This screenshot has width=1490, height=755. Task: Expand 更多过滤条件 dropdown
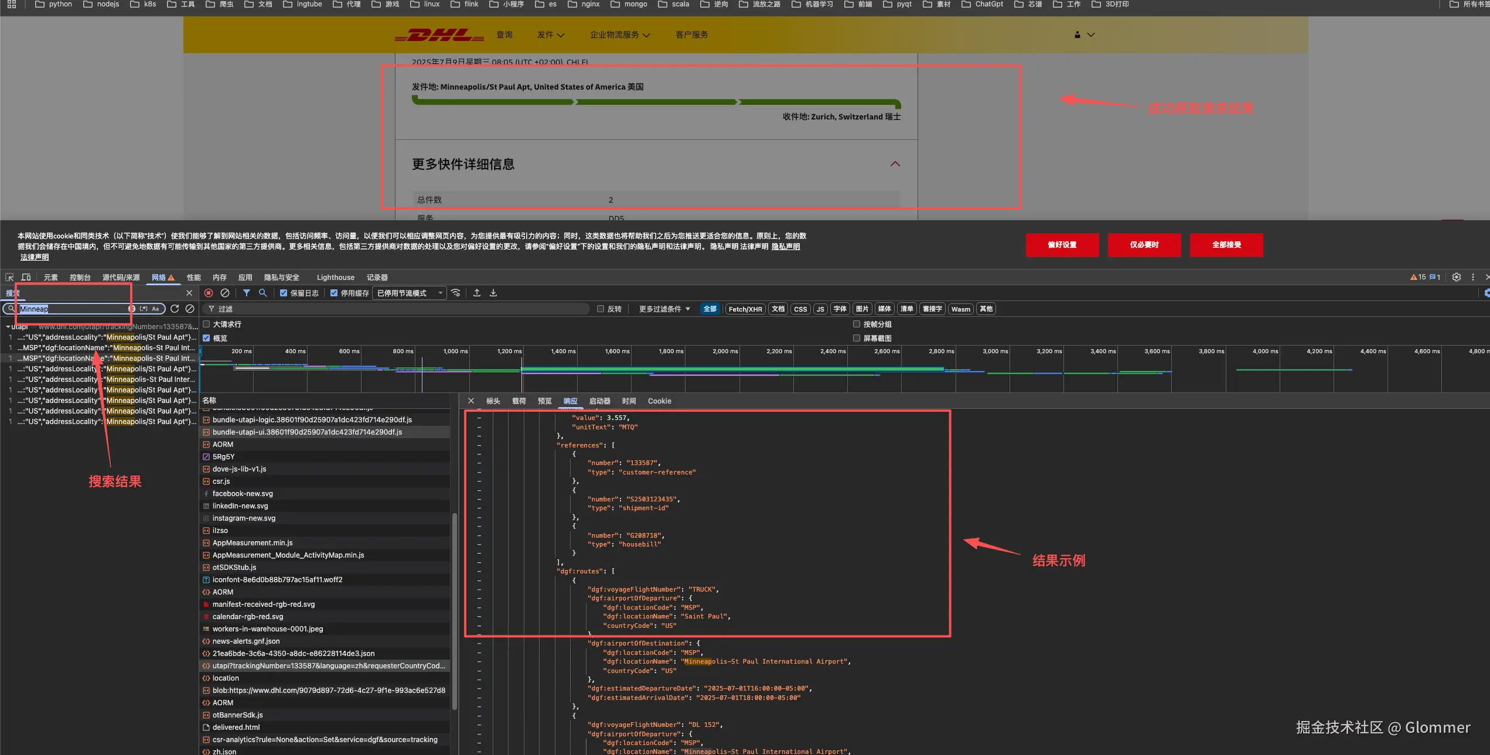pos(664,309)
